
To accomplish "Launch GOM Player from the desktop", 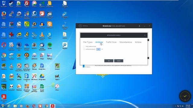I will [42, 14].
